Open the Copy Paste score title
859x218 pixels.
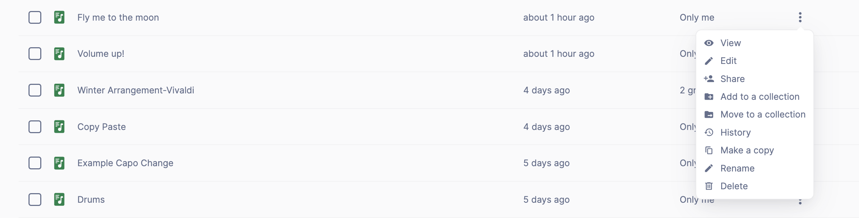pyautogui.click(x=101, y=127)
